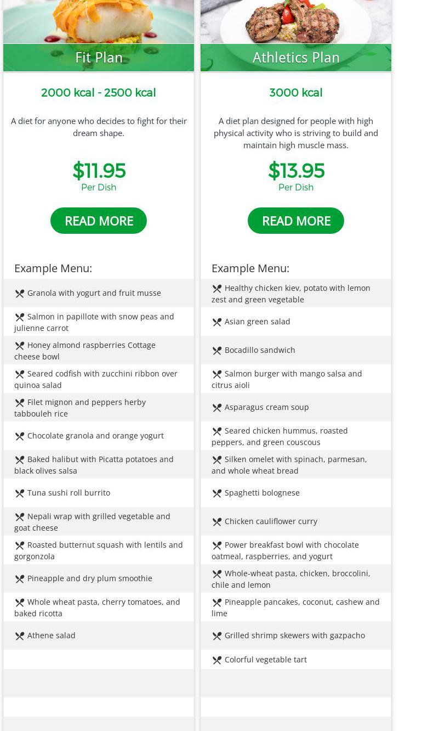Click the Fit Plan fish dish photo

click(x=99, y=22)
